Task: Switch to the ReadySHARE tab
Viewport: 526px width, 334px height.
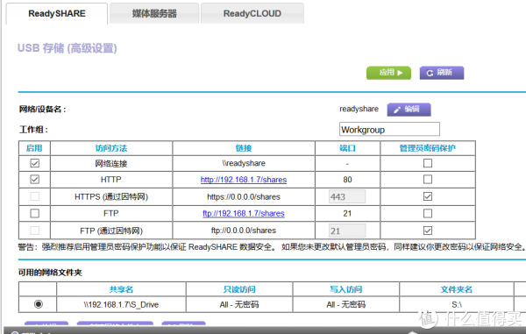Action: click(57, 13)
